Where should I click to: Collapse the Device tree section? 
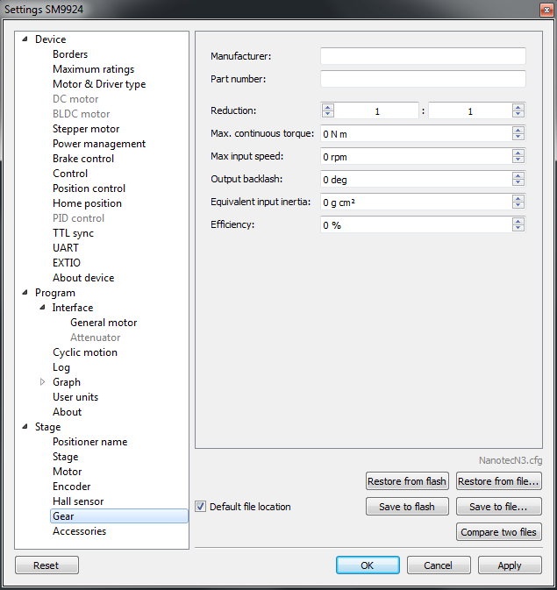[25, 39]
